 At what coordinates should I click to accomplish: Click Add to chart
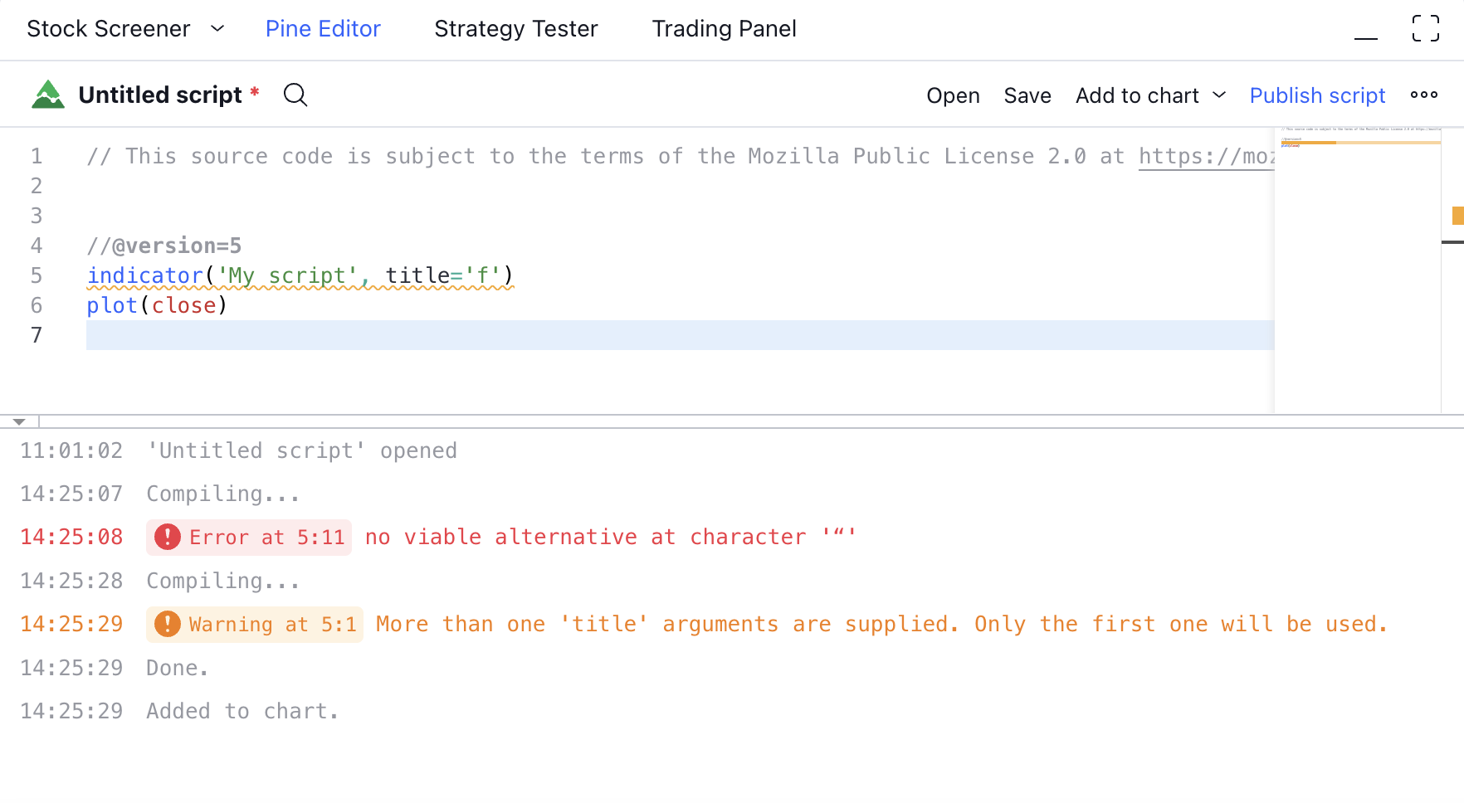[1137, 96]
